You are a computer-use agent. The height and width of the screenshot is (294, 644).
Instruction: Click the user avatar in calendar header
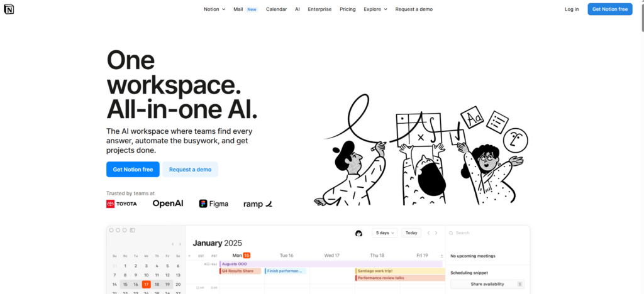tap(358, 233)
